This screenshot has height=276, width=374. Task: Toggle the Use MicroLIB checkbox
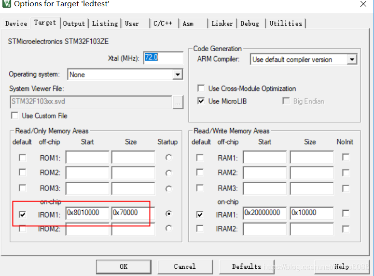[x=201, y=101]
